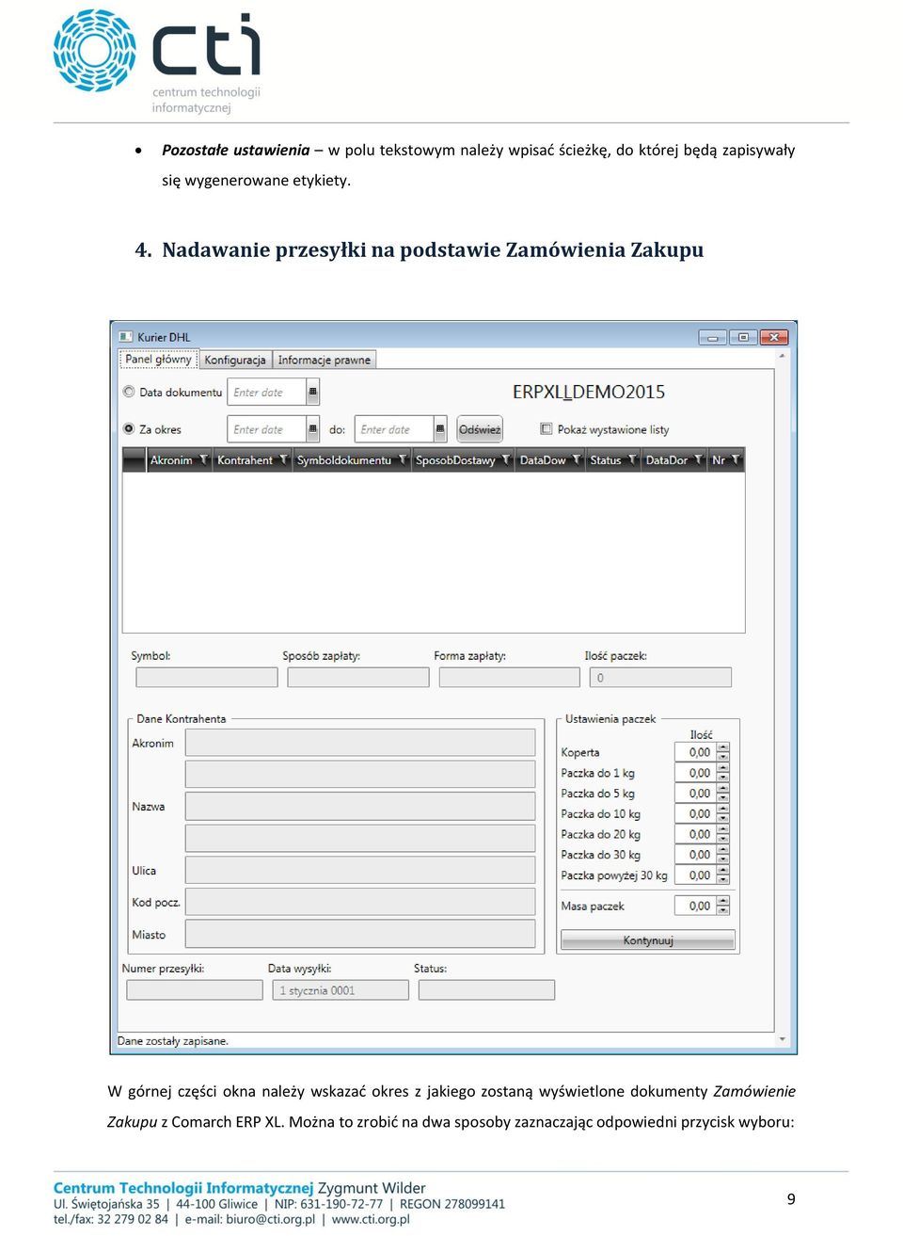Adjust the Paczka do 30 kg stepper
This screenshot has height=1236, width=903.
pyautogui.click(x=723, y=855)
